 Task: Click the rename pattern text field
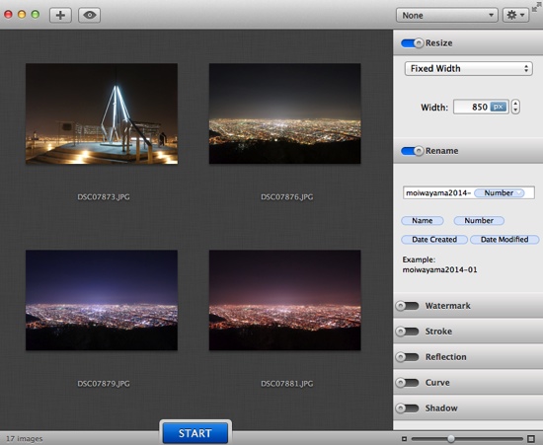pyautogui.click(x=469, y=192)
